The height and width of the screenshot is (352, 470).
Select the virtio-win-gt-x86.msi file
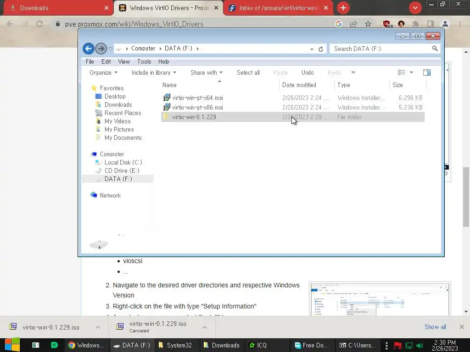(292, 107)
